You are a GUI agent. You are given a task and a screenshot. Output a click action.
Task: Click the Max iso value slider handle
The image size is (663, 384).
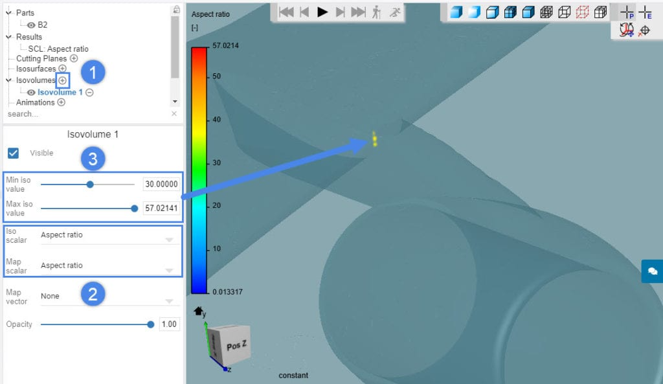click(x=134, y=209)
